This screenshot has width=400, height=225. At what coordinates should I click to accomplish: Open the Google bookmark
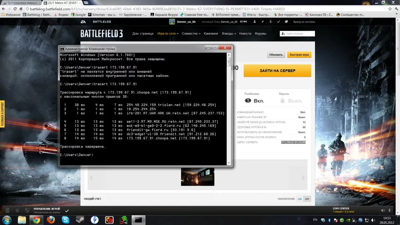[x=78, y=15]
